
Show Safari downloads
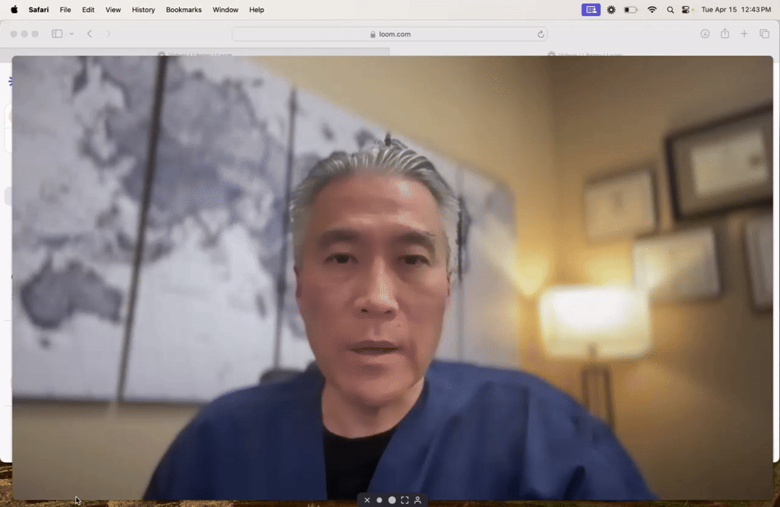click(x=705, y=33)
